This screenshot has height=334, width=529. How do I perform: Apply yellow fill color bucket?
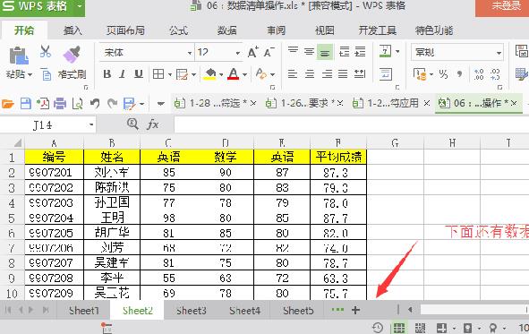(x=209, y=74)
